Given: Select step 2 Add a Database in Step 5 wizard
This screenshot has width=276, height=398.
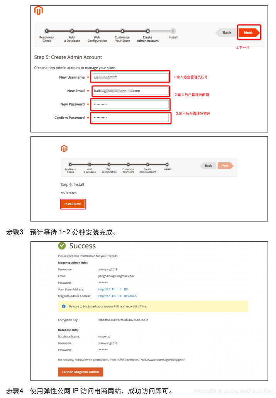Looking at the screenshot, I should point(72,35).
